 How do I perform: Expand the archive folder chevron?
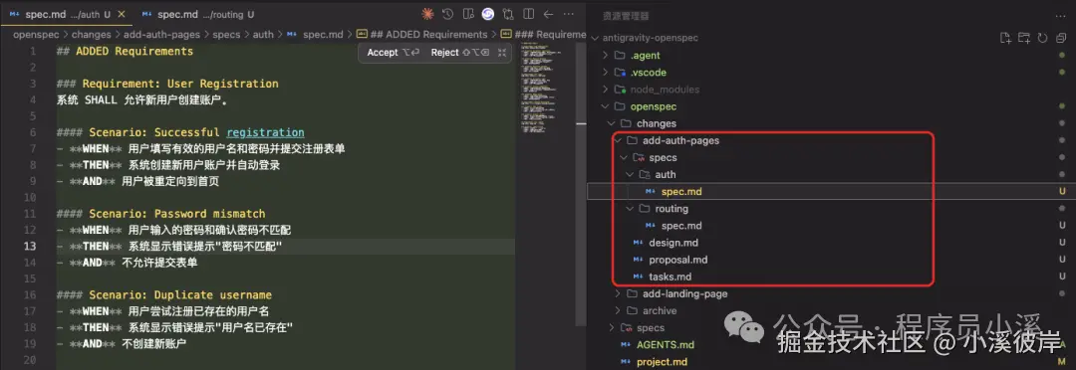(x=618, y=311)
